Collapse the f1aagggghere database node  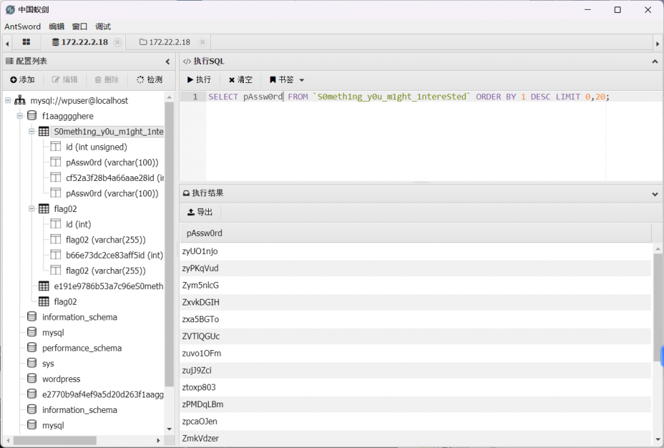tap(19, 115)
